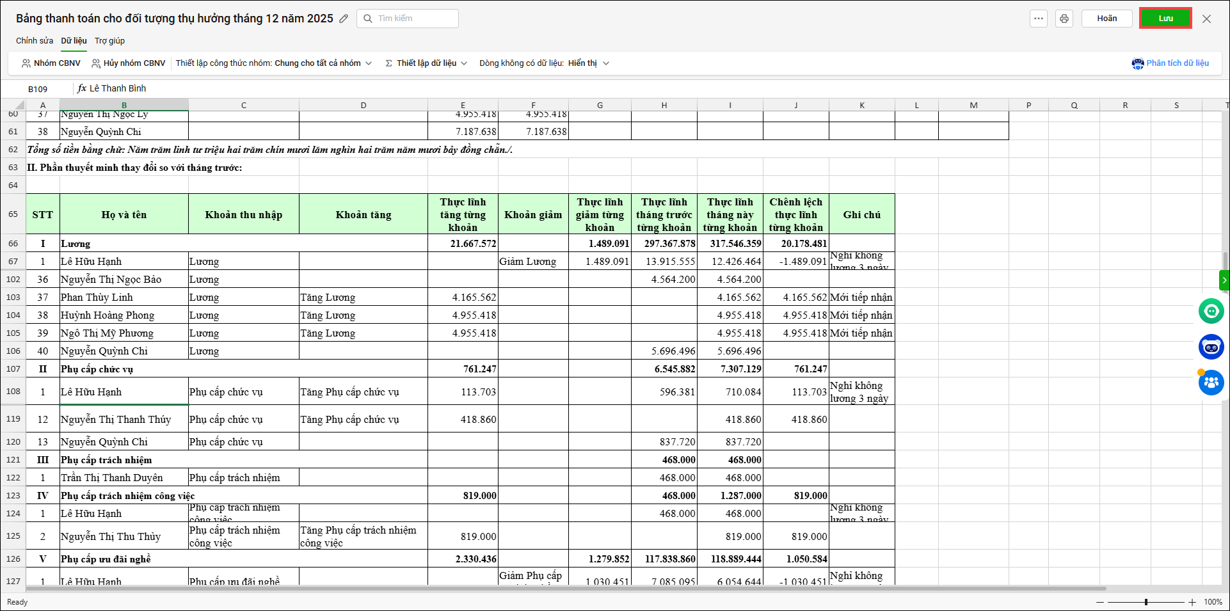Click the pencil icon to rename the title
Viewport: 1230px width, 611px height.
(344, 19)
